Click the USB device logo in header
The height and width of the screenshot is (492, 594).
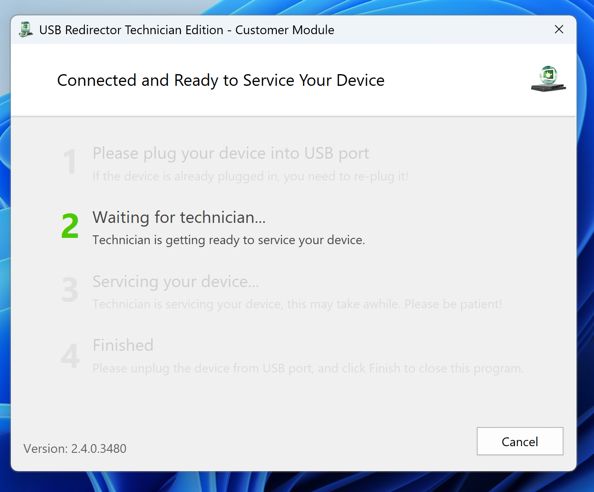[548, 79]
